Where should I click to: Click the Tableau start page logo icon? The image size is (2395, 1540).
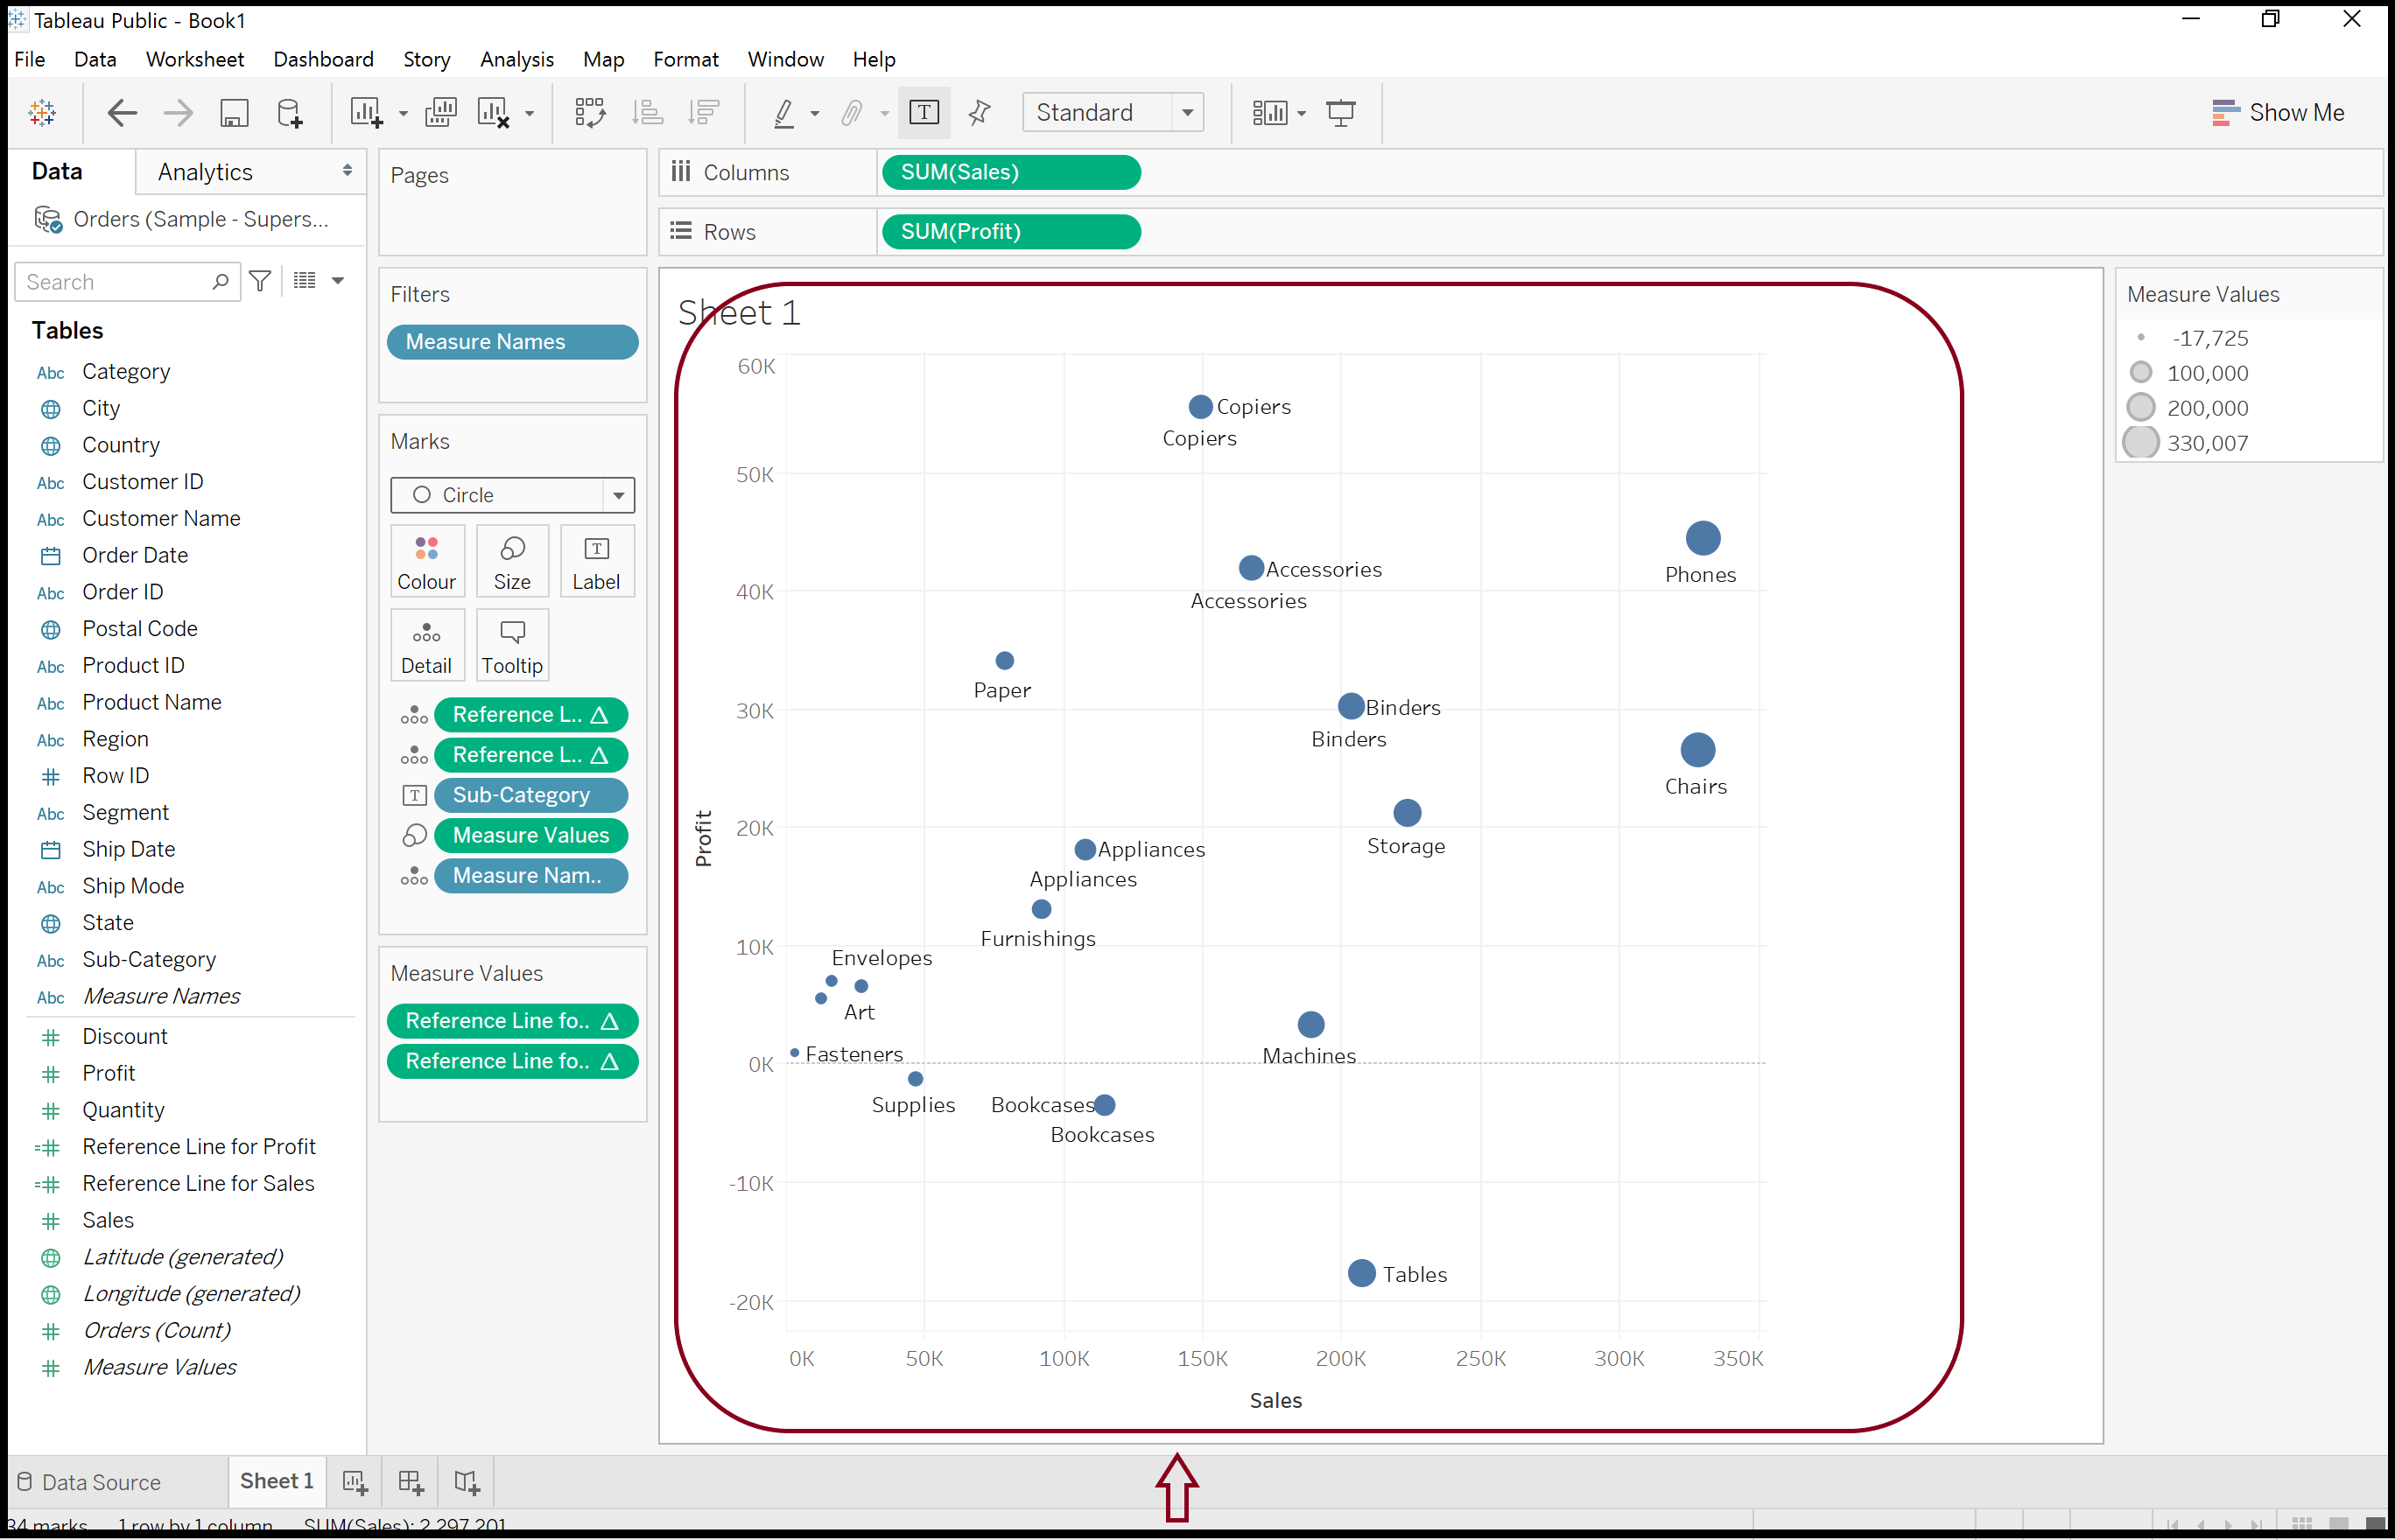coord(42,113)
